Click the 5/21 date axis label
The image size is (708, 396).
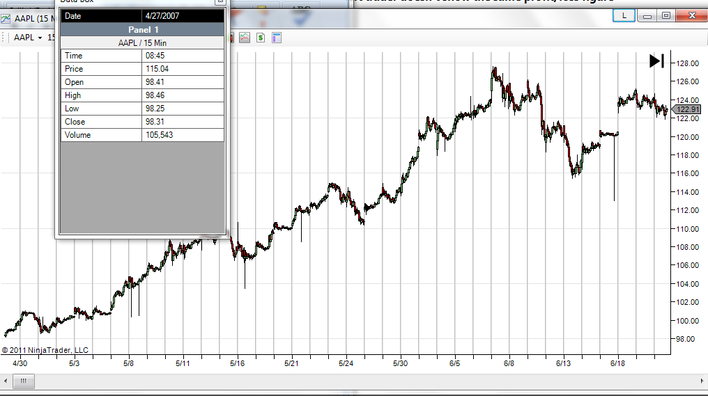[x=292, y=363]
